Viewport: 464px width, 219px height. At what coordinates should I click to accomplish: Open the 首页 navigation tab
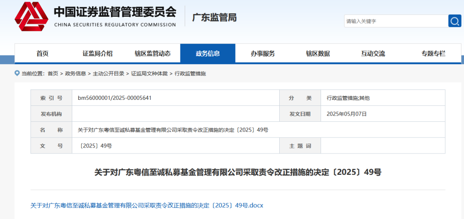tap(42, 54)
